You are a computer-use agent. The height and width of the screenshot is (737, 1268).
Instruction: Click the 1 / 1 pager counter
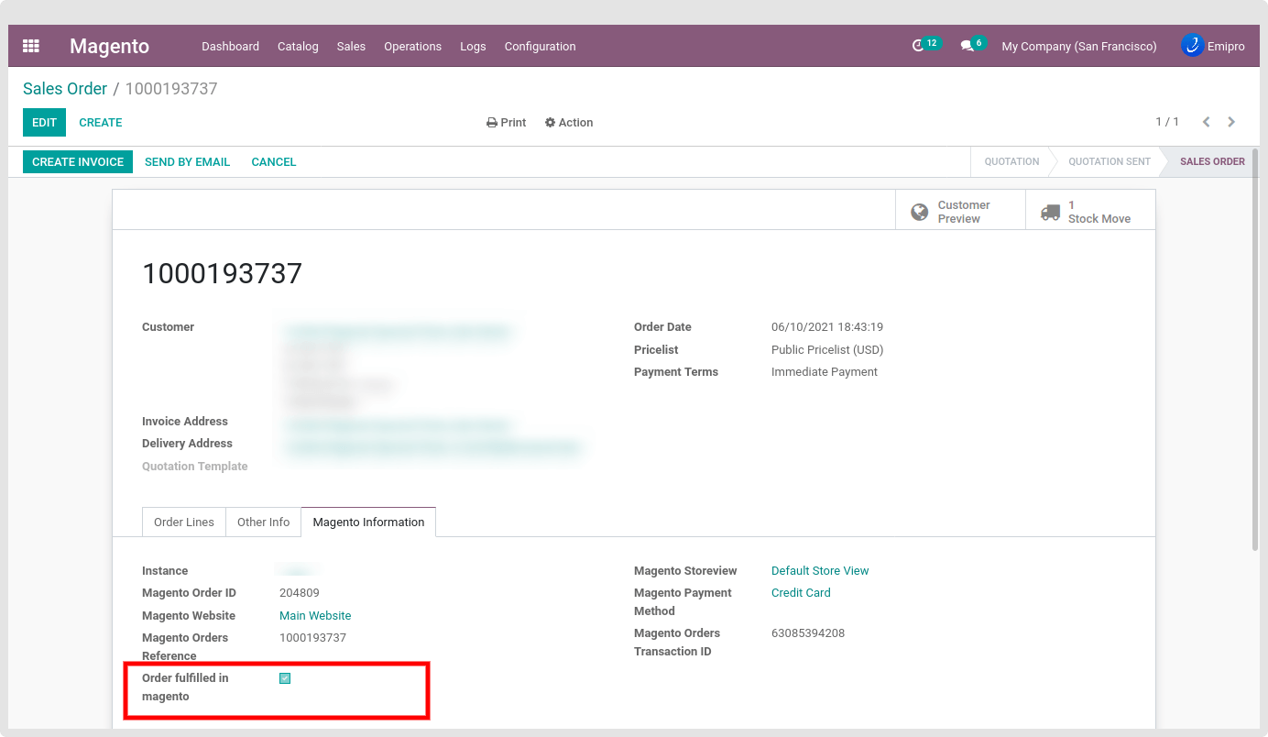(1167, 122)
